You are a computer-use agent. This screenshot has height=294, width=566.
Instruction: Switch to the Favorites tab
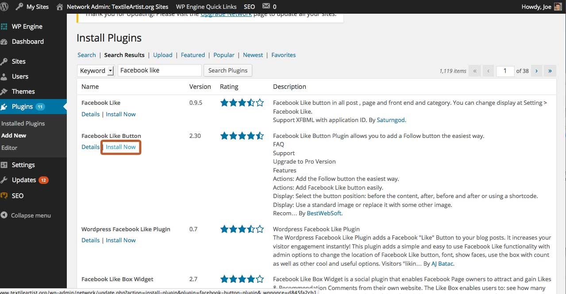coord(284,55)
